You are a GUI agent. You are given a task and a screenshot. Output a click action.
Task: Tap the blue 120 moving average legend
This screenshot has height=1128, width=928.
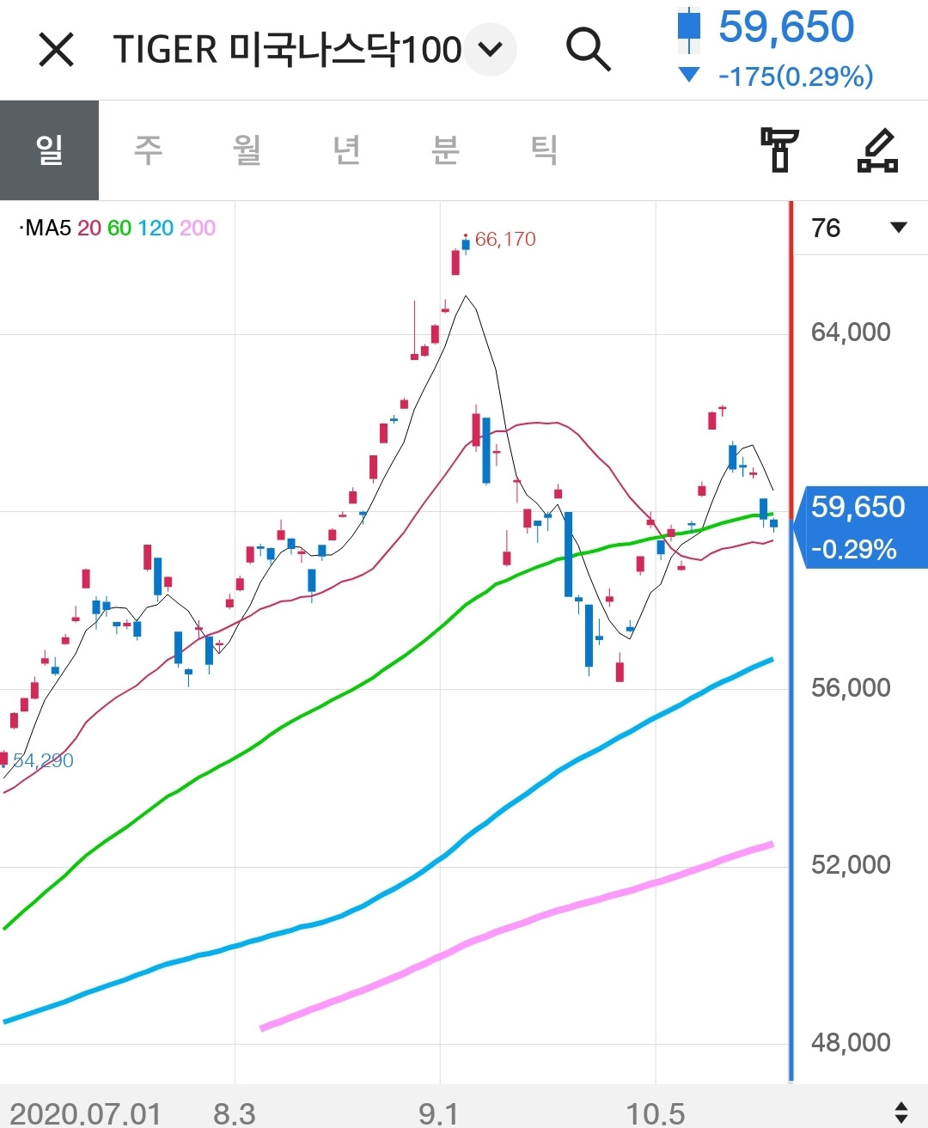[x=156, y=228]
